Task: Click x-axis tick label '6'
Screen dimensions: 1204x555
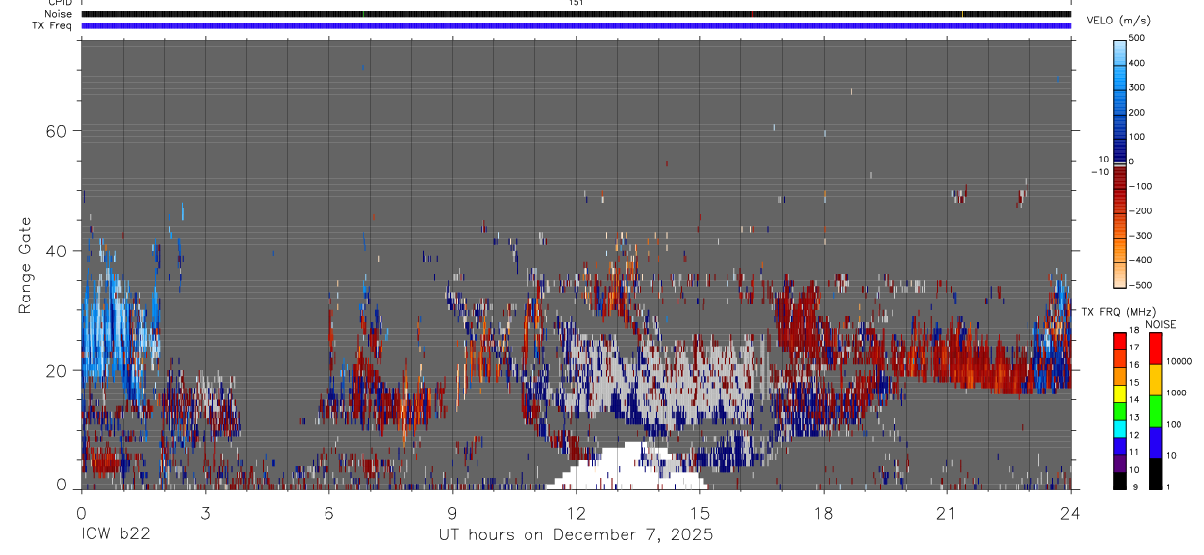Action: click(x=328, y=514)
